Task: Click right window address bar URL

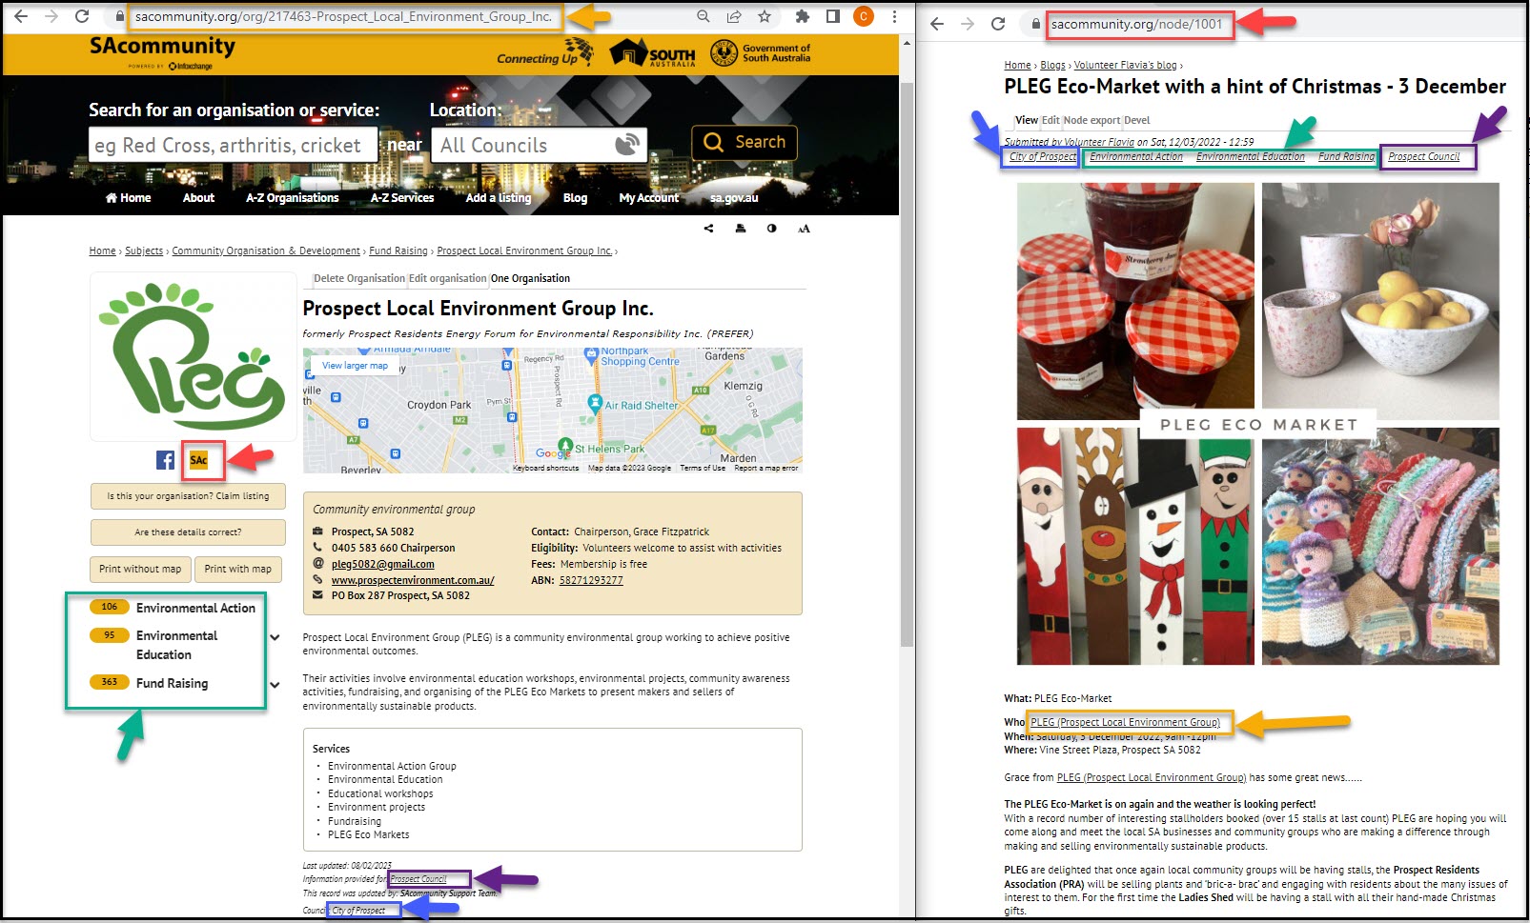Action: 1136,24
